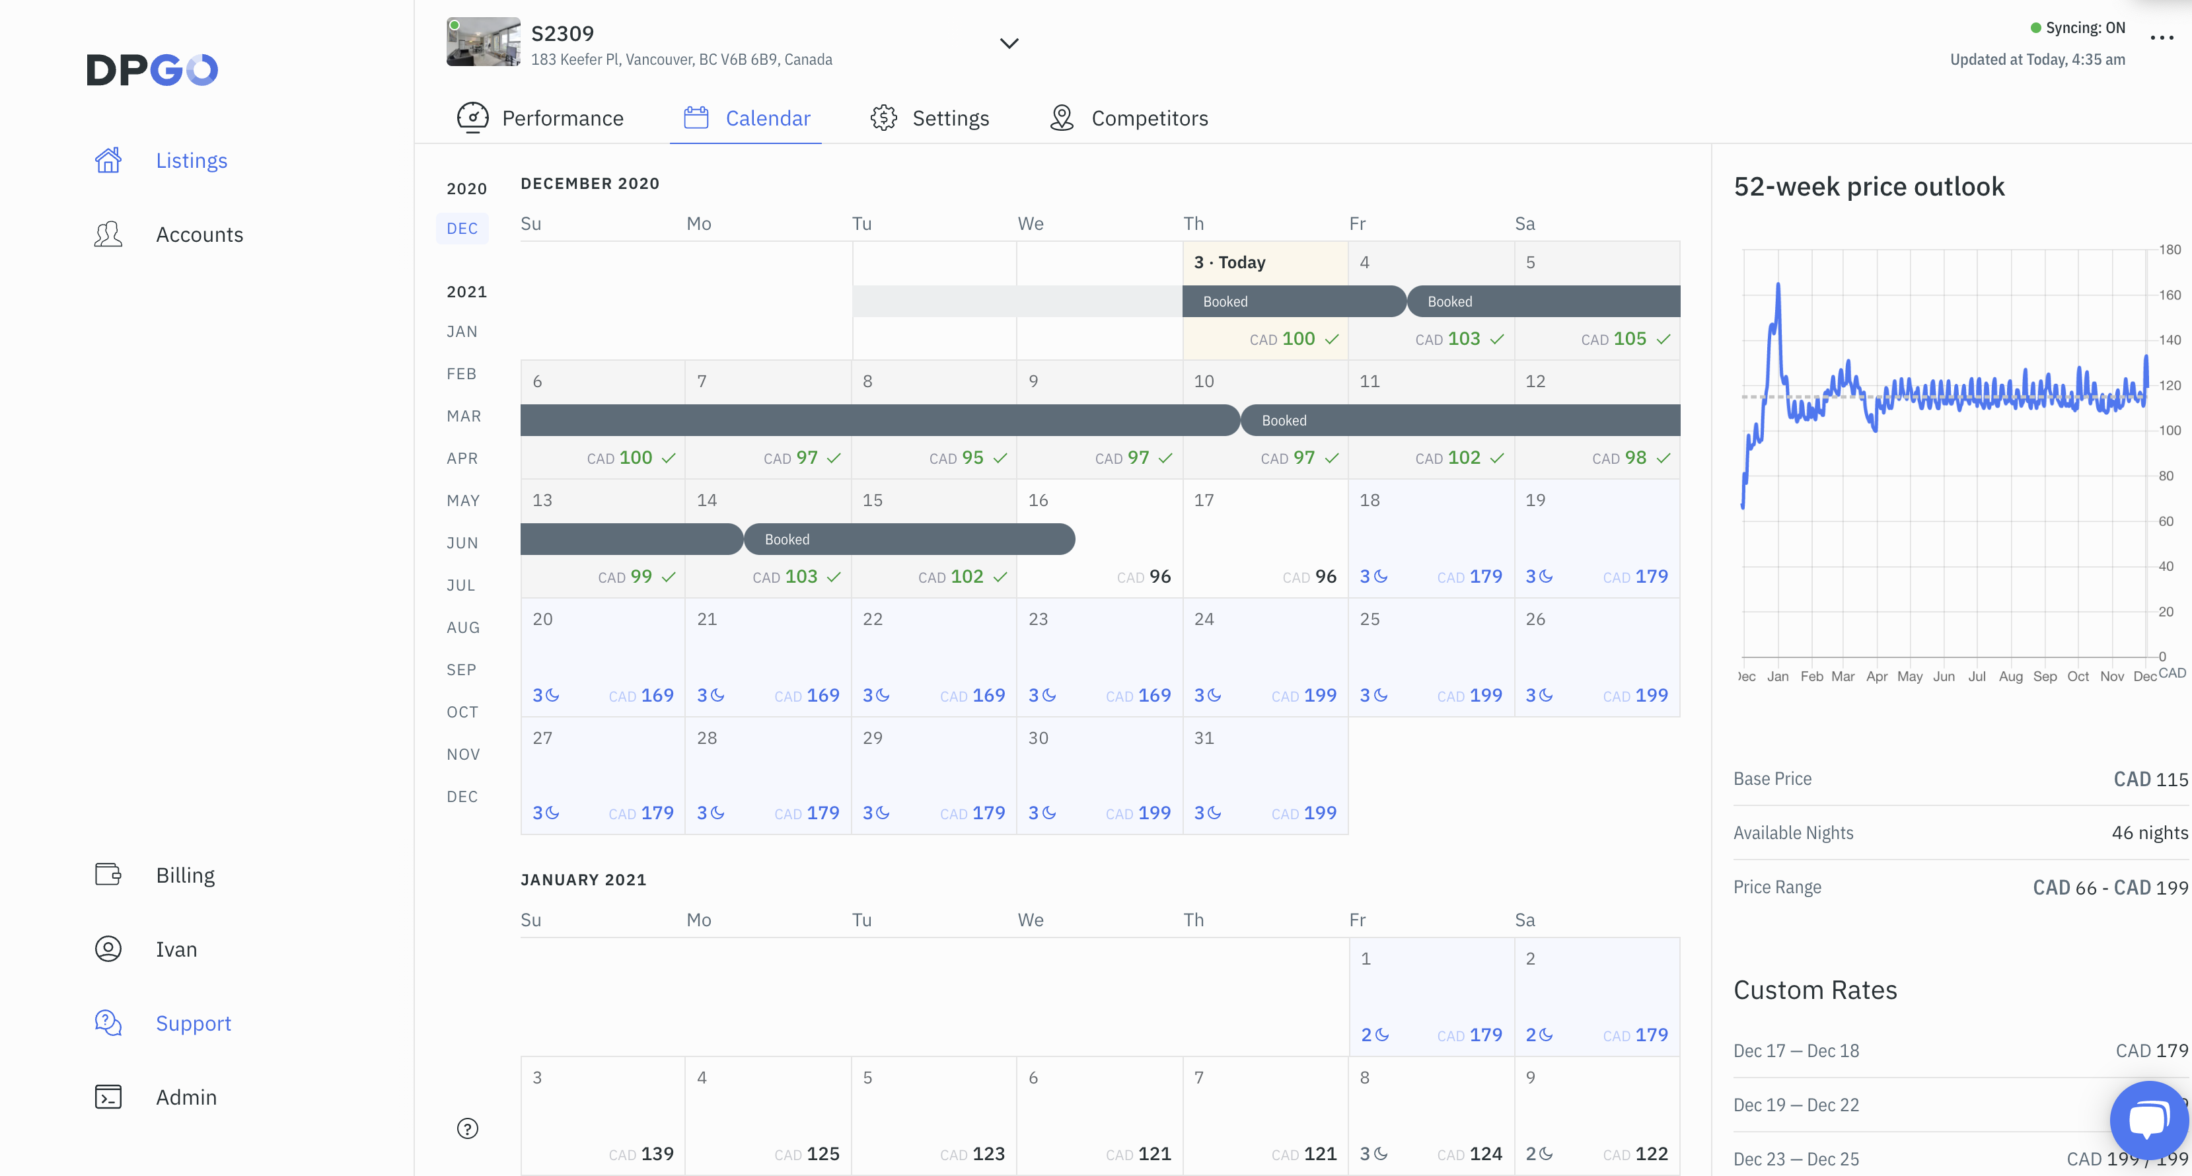
Task: Click the Admin terminal icon
Action: 108,1096
